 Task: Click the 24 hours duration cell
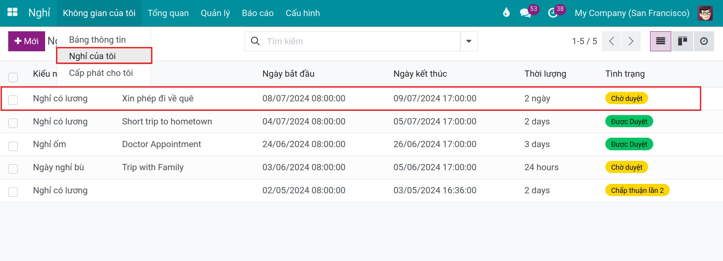coord(541,167)
